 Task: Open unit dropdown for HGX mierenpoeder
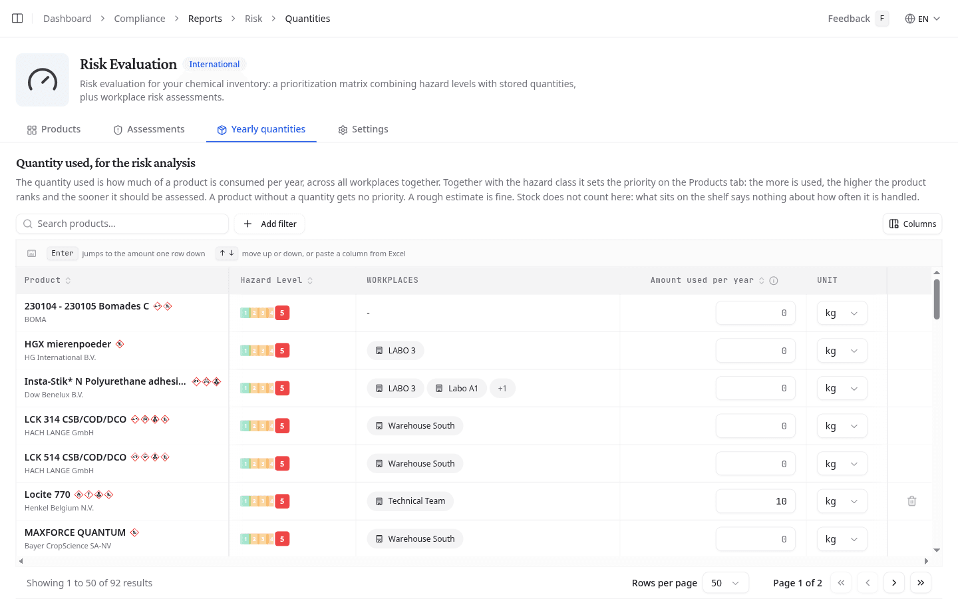coord(842,351)
